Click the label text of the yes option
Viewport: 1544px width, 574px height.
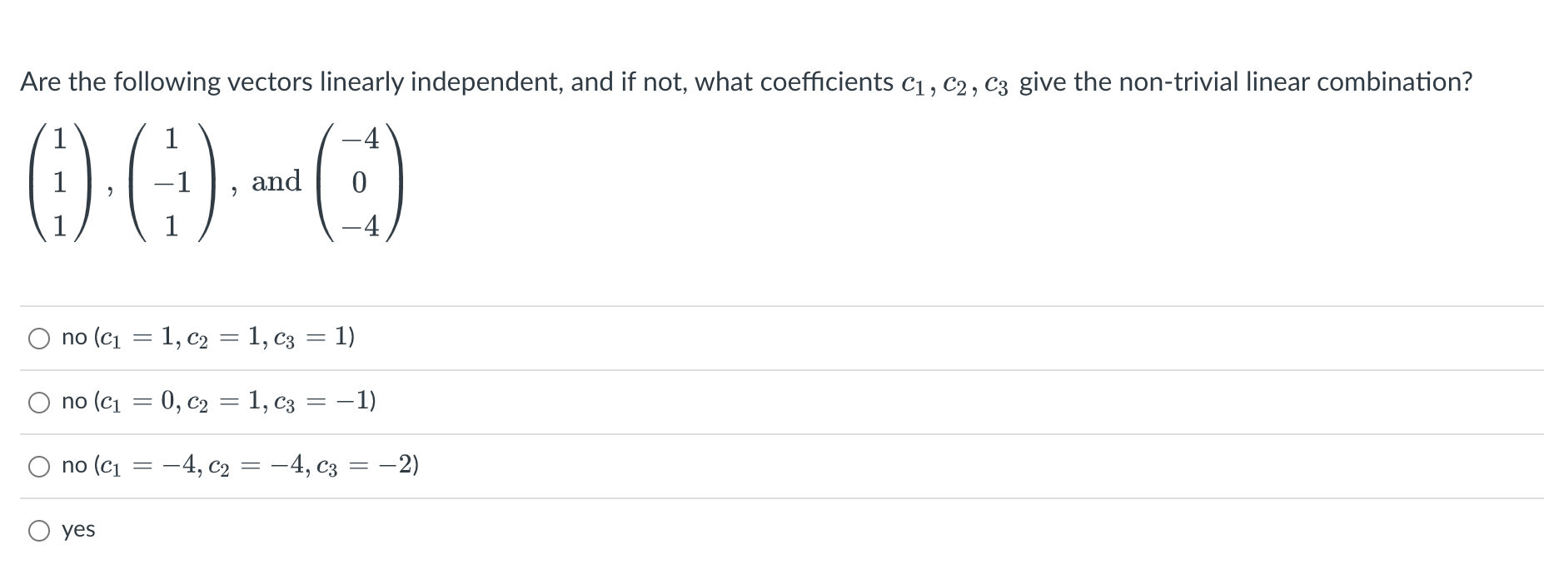coord(77,529)
